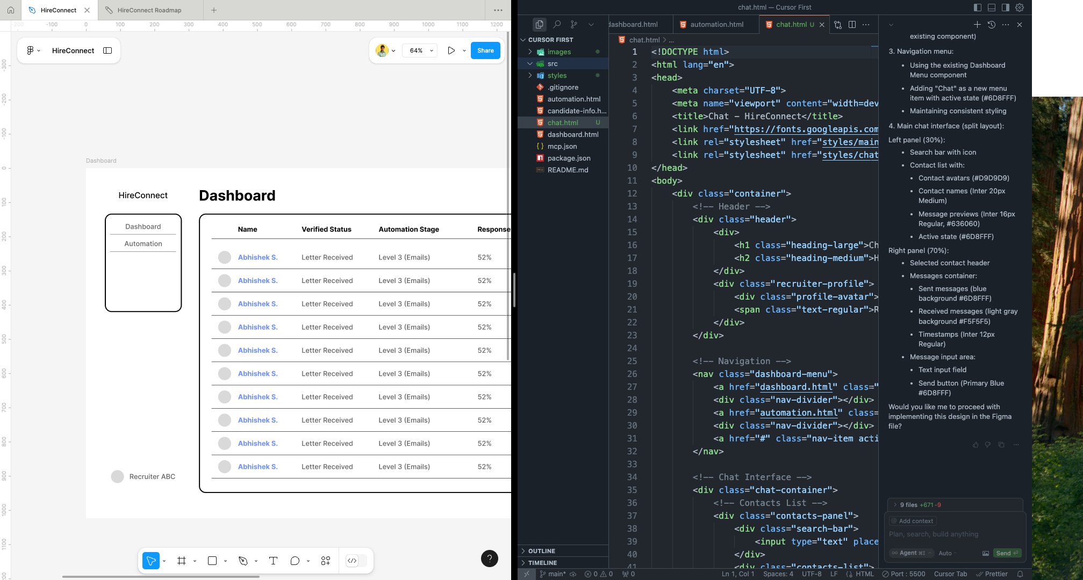The width and height of the screenshot is (1083, 580).
Task: Click the split editor icon
Action: pyautogui.click(x=852, y=25)
